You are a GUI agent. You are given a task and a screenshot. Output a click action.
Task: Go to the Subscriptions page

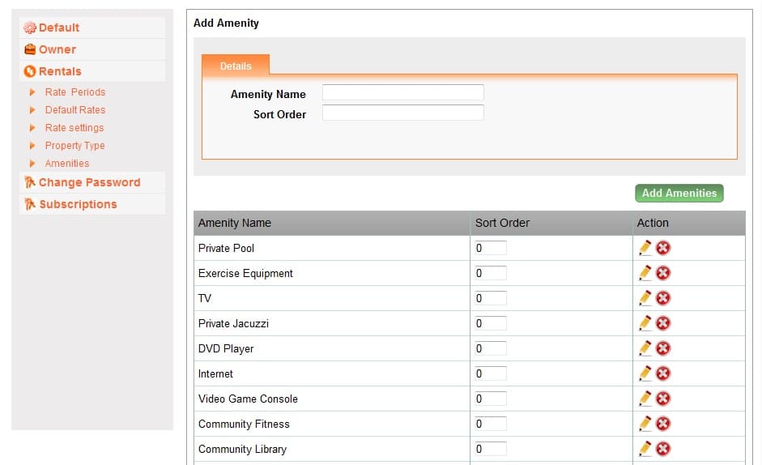pyautogui.click(x=78, y=204)
